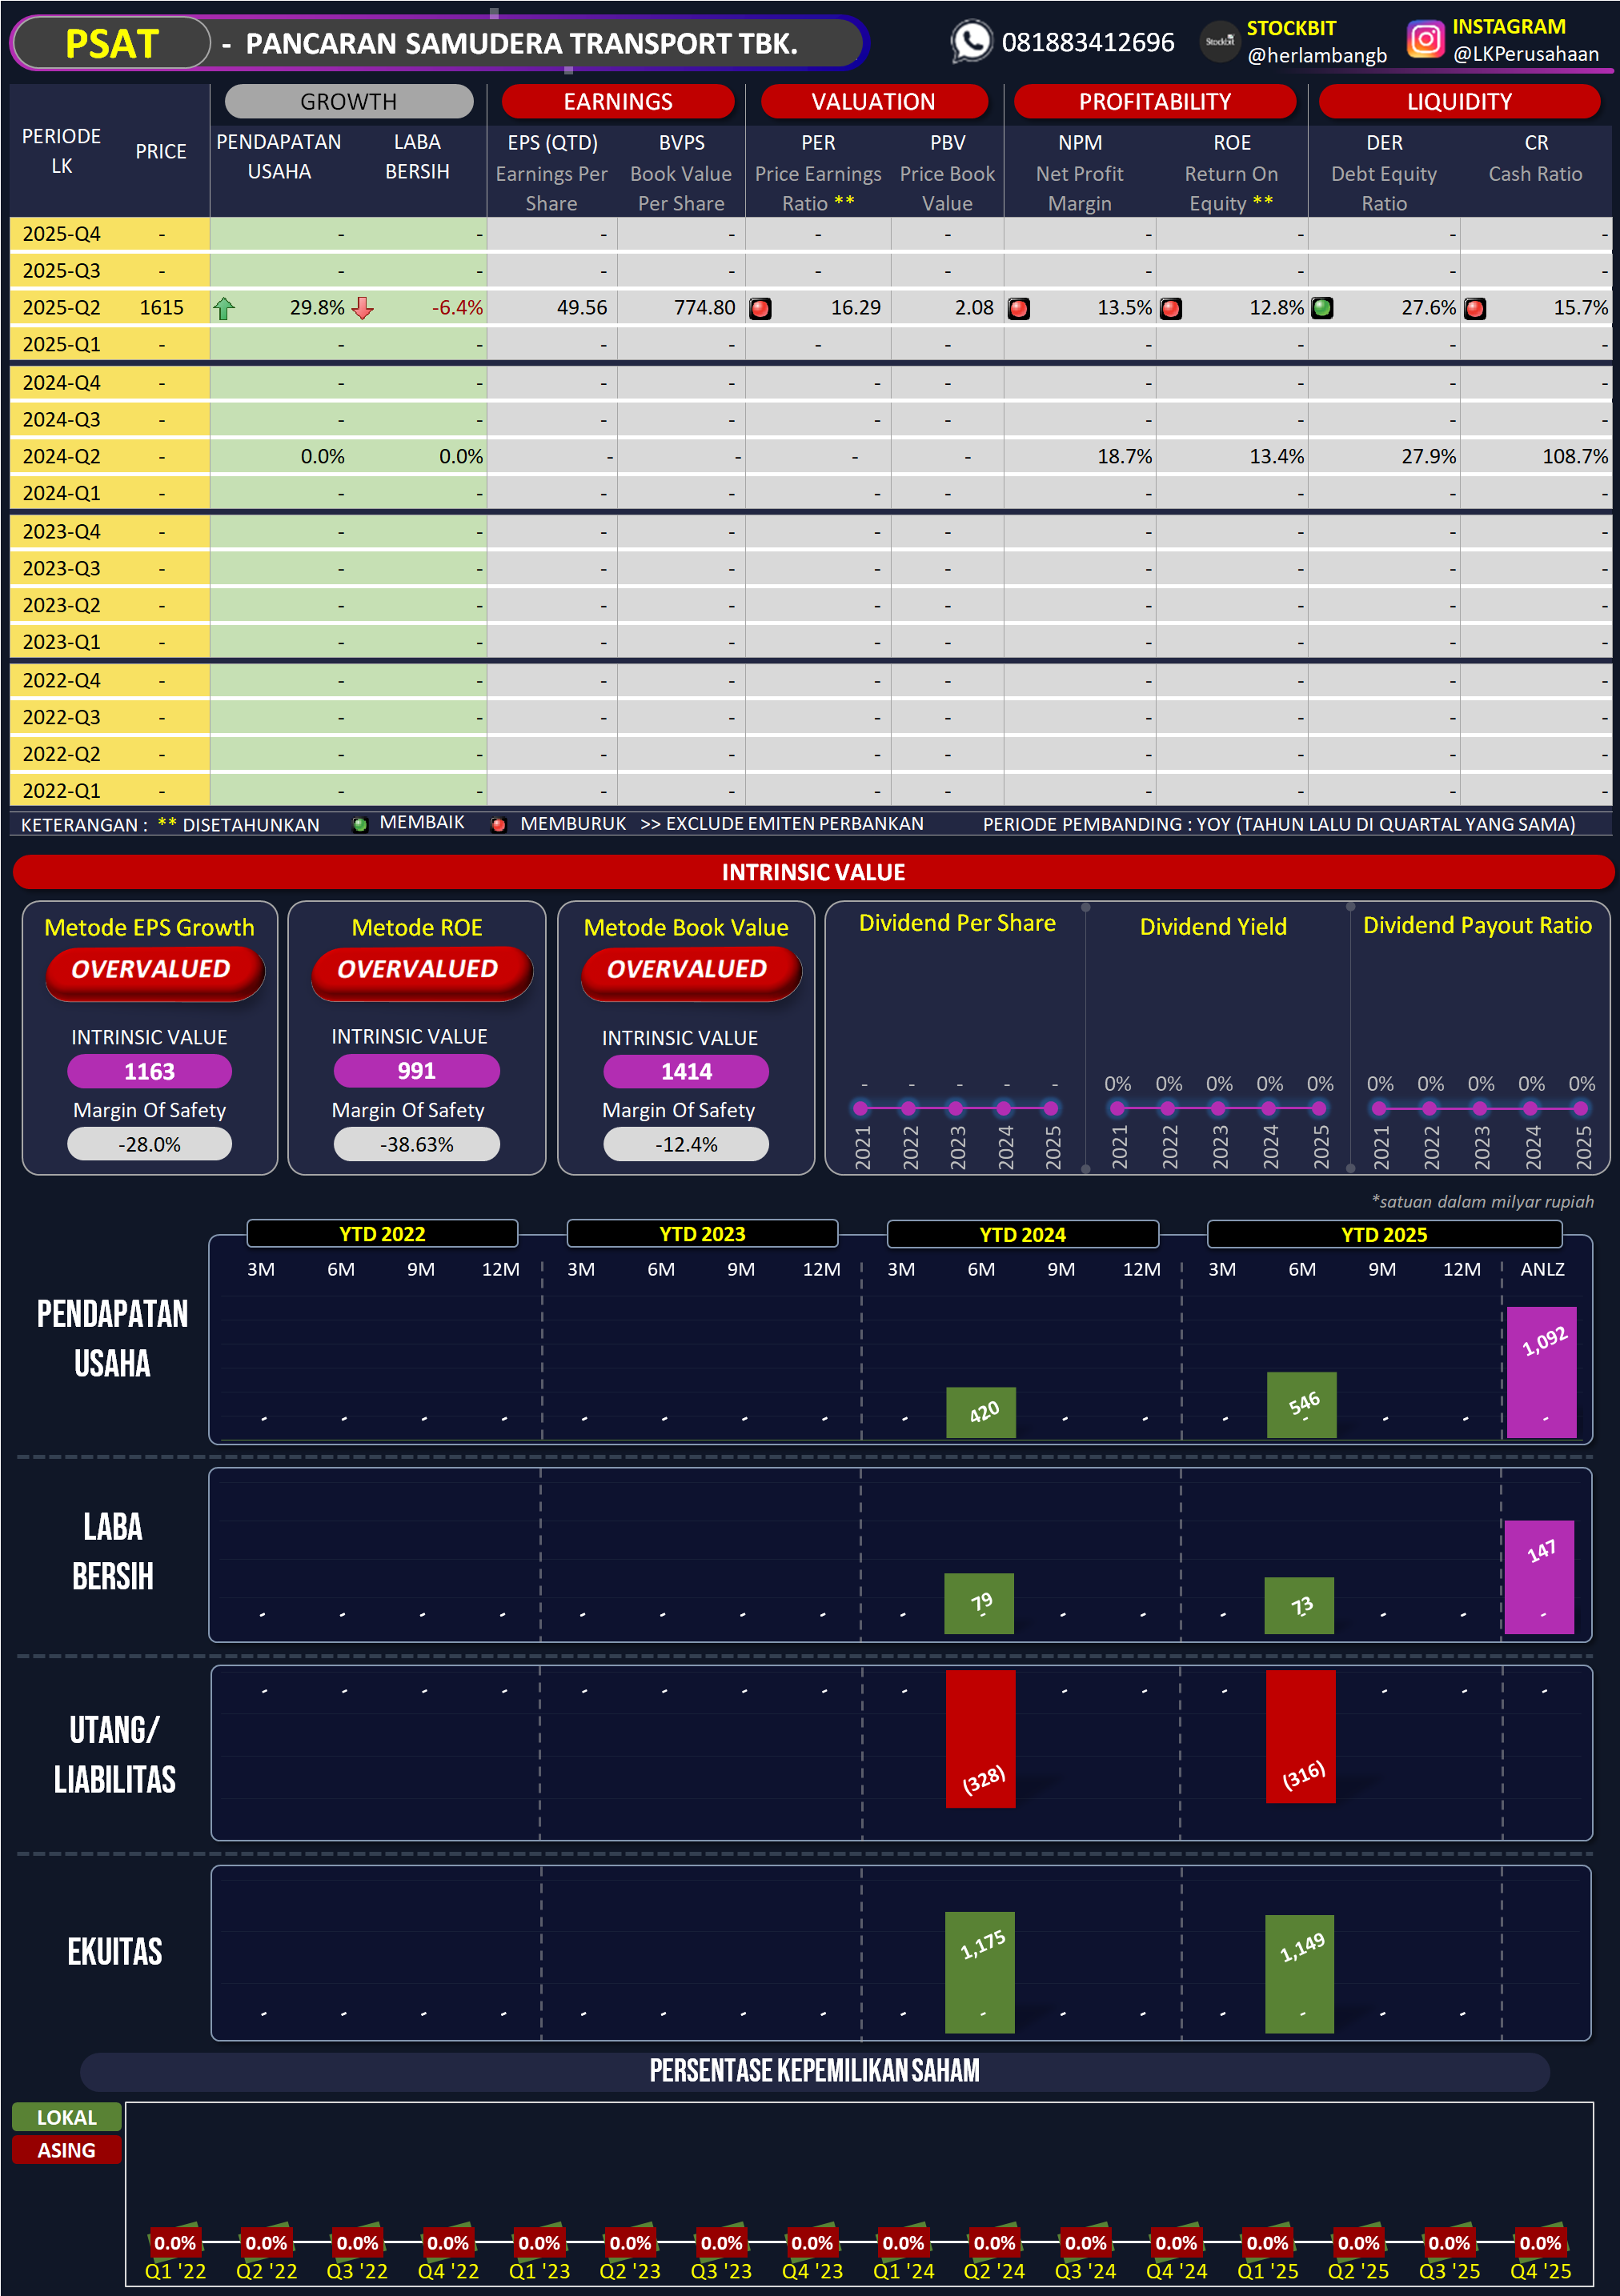This screenshot has height=2296, width=1620.
Task: Click the 2024-Q2 period row label
Action: 62,457
